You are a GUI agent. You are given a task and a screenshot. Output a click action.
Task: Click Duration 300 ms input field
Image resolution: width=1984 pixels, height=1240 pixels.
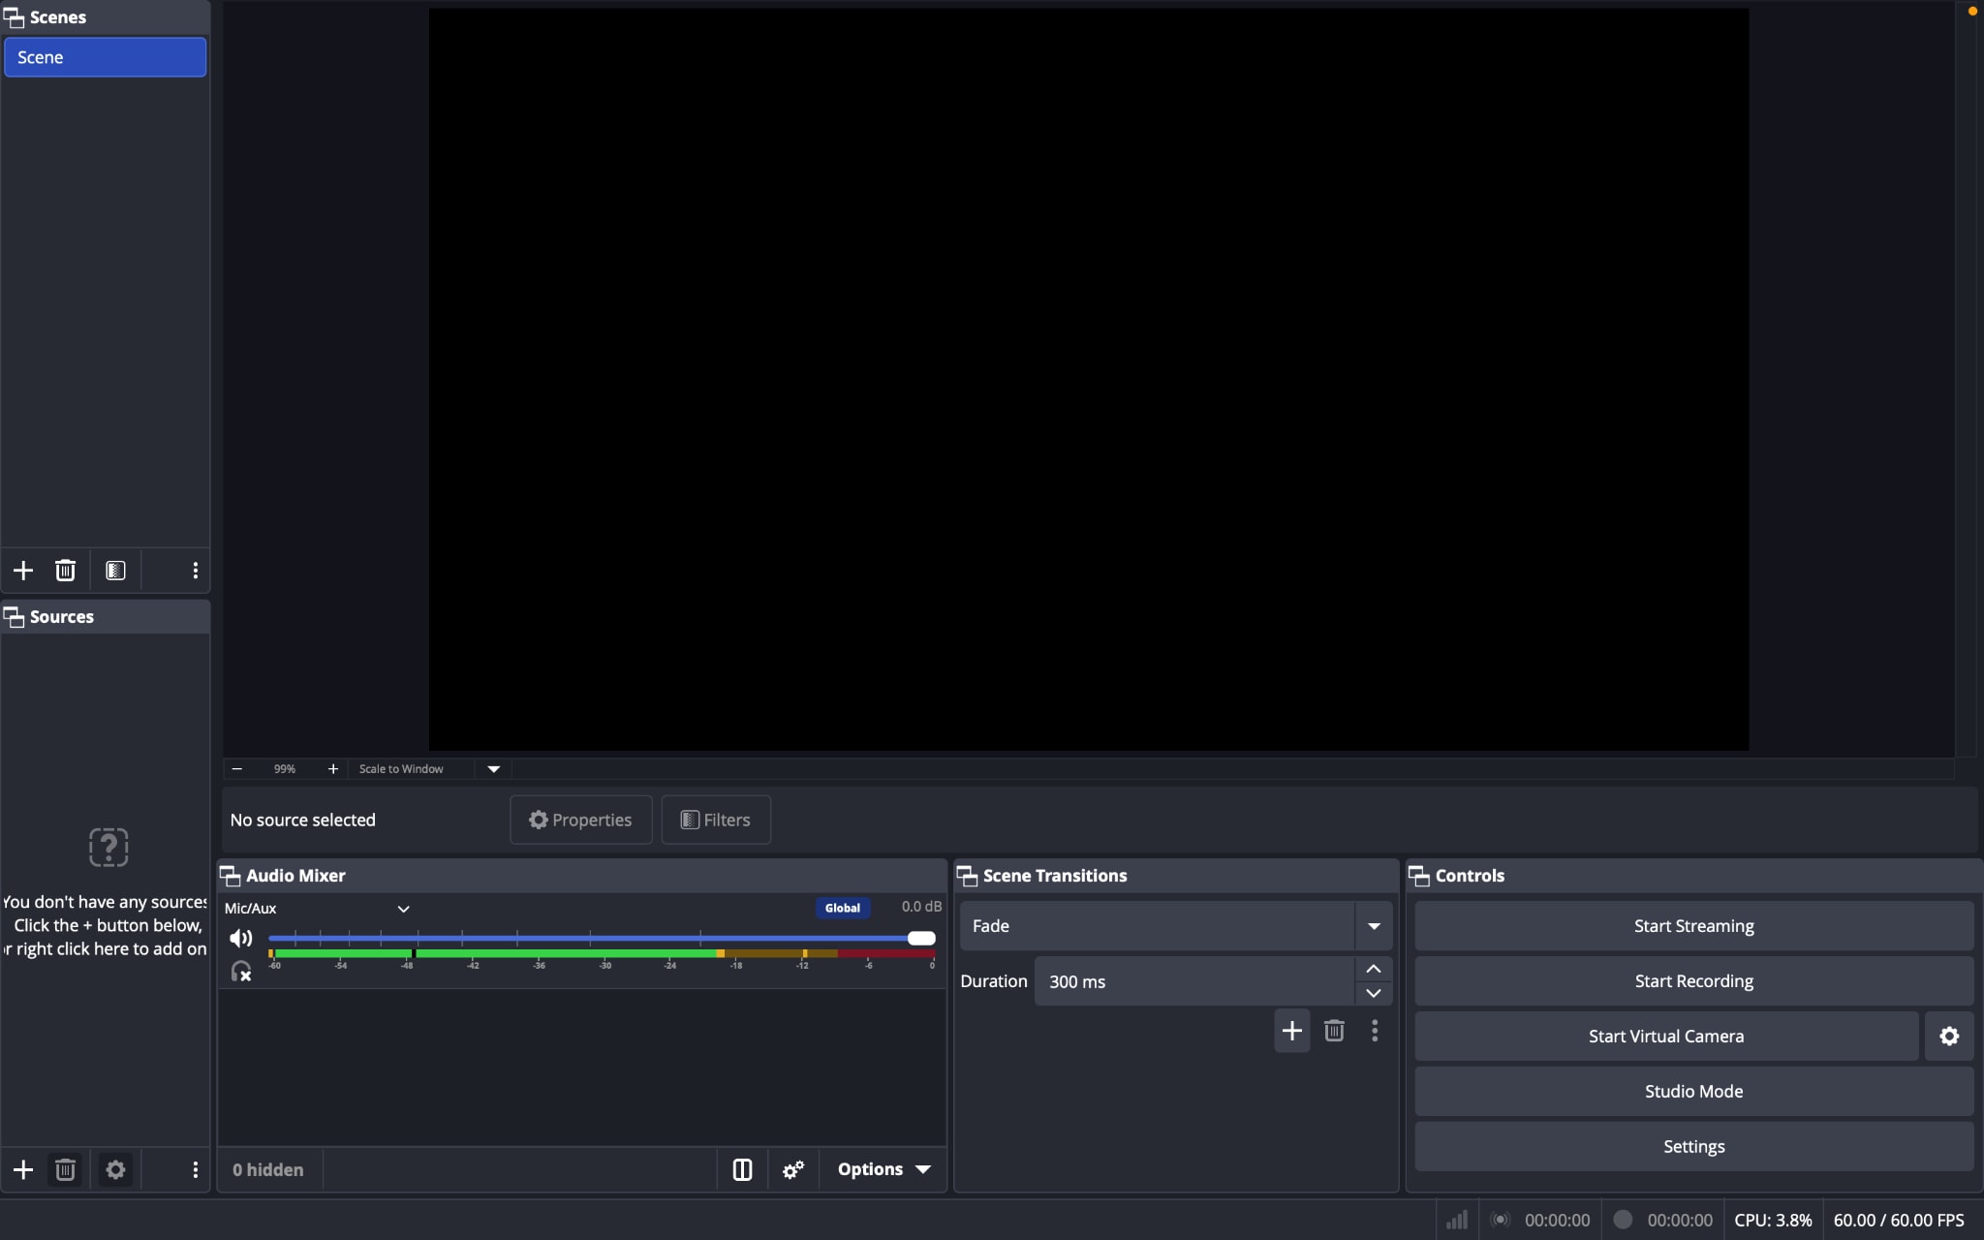tap(1193, 981)
